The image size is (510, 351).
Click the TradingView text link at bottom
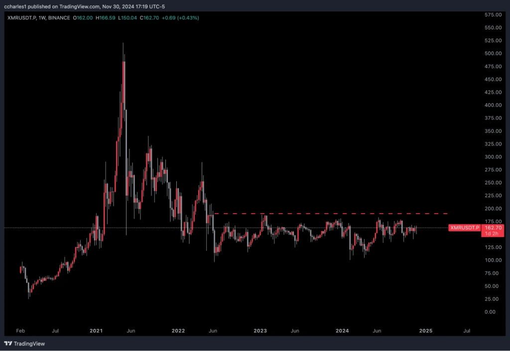pyautogui.click(x=29, y=344)
